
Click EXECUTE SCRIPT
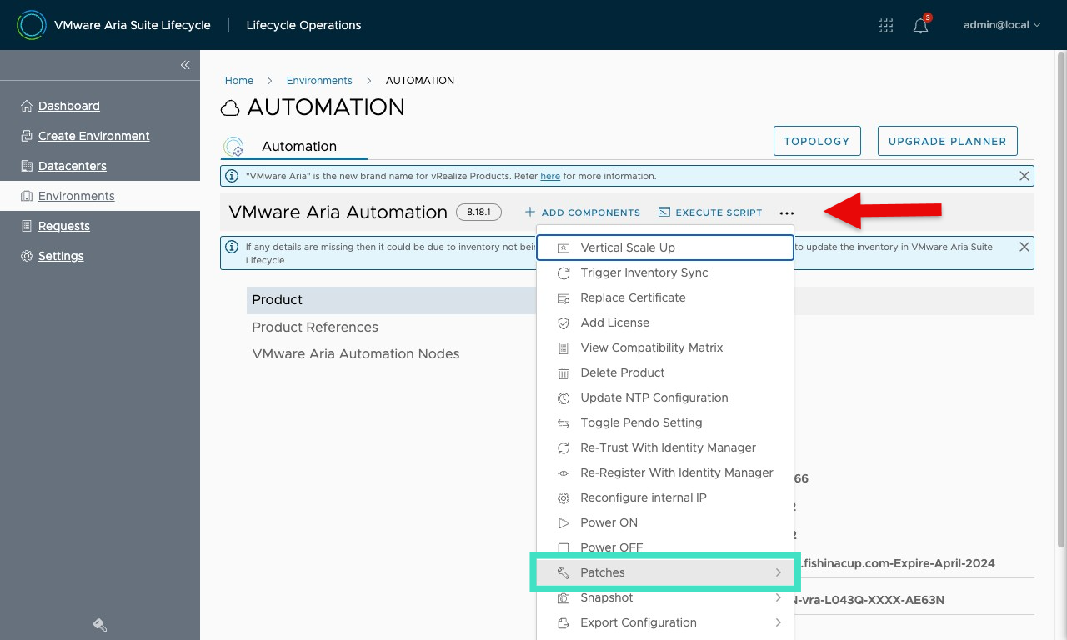[x=710, y=212]
